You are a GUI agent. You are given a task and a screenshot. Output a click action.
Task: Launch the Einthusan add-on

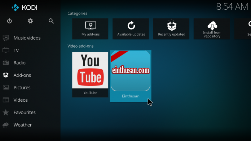(131, 76)
